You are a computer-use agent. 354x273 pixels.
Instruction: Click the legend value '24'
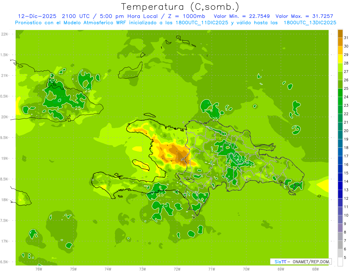(x=346, y=97)
